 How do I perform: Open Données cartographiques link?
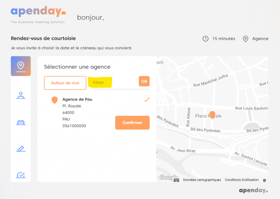click(202, 180)
